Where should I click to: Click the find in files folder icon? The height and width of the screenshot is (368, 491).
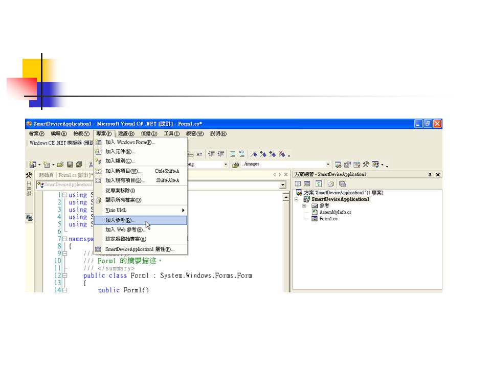pos(236,165)
